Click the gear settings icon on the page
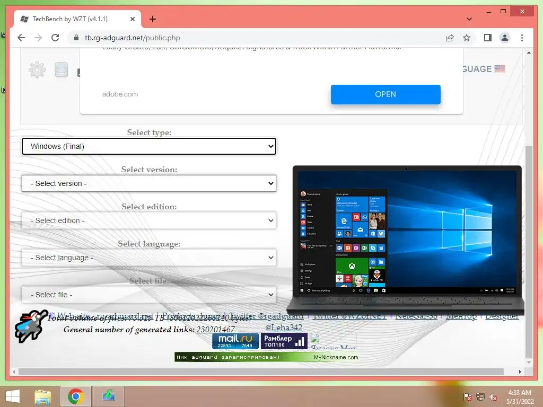Viewport: 543px width, 407px height. (37, 70)
